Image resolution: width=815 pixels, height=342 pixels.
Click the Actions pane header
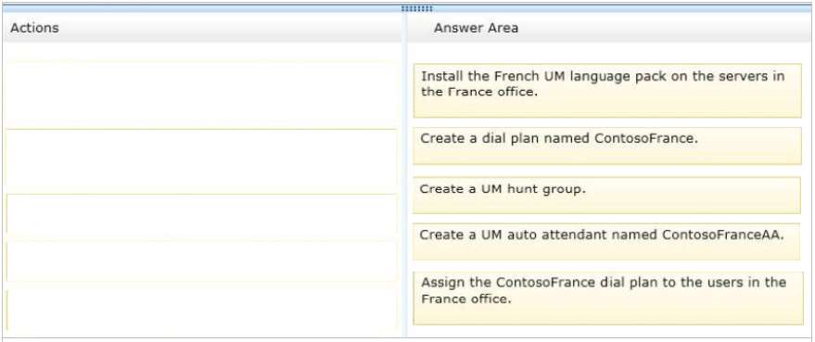(x=202, y=28)
